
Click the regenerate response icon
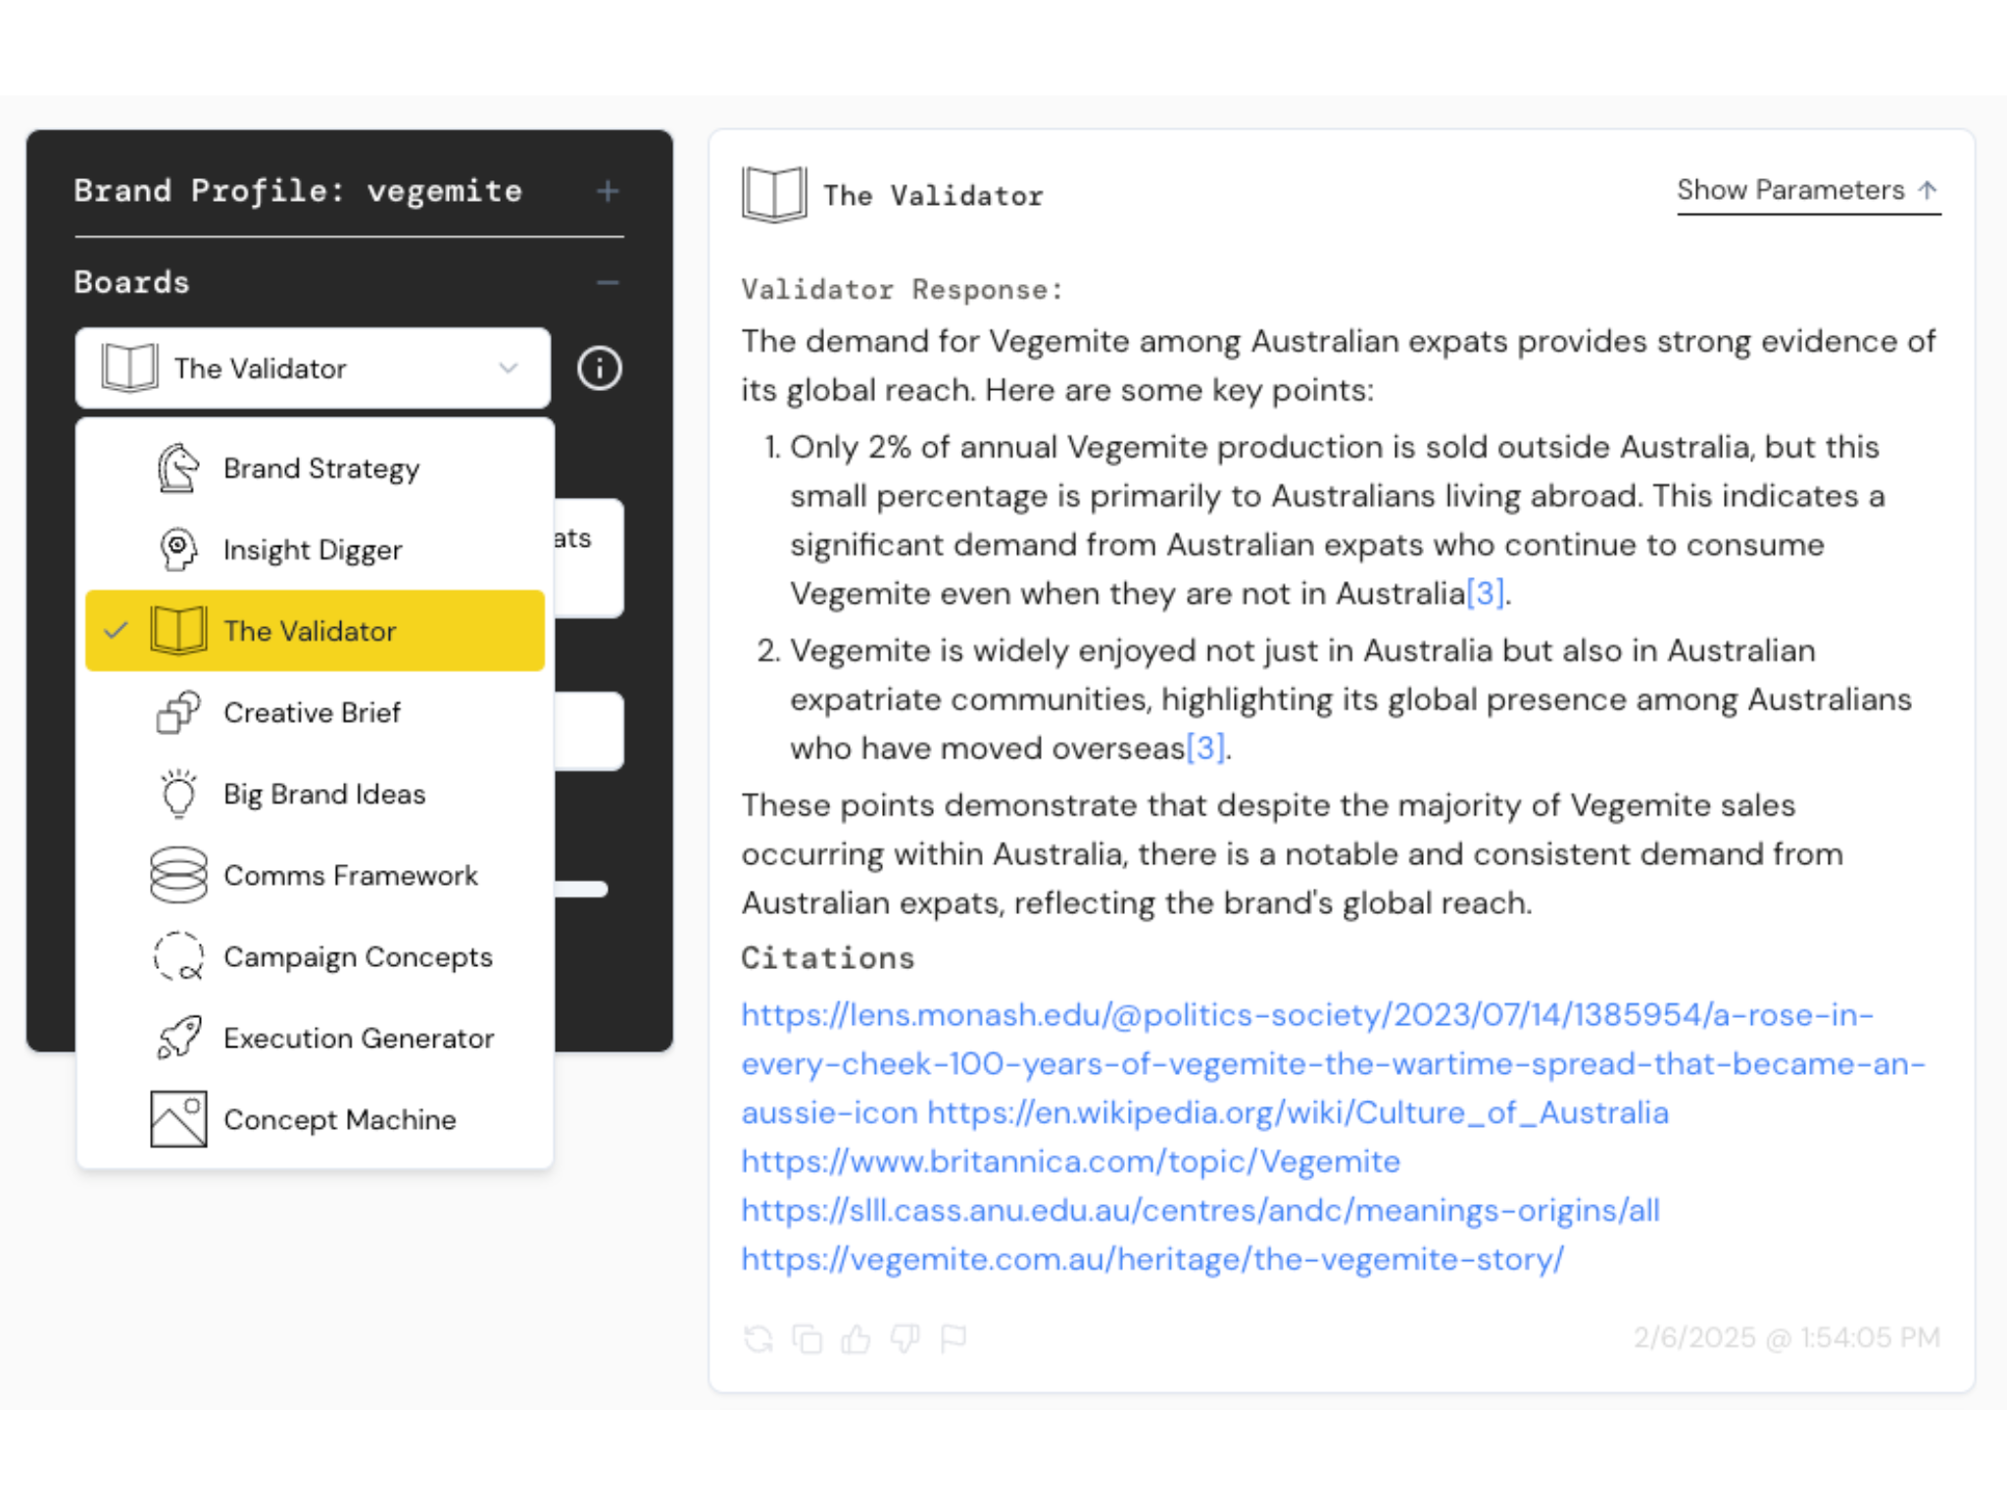coord(758,1338)
